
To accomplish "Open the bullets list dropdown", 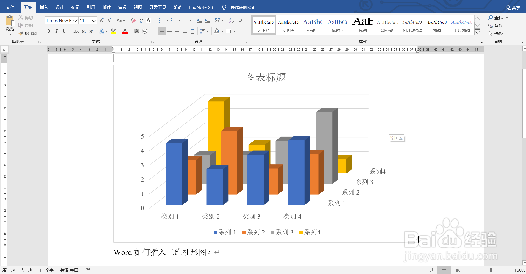I will point(167,20).
